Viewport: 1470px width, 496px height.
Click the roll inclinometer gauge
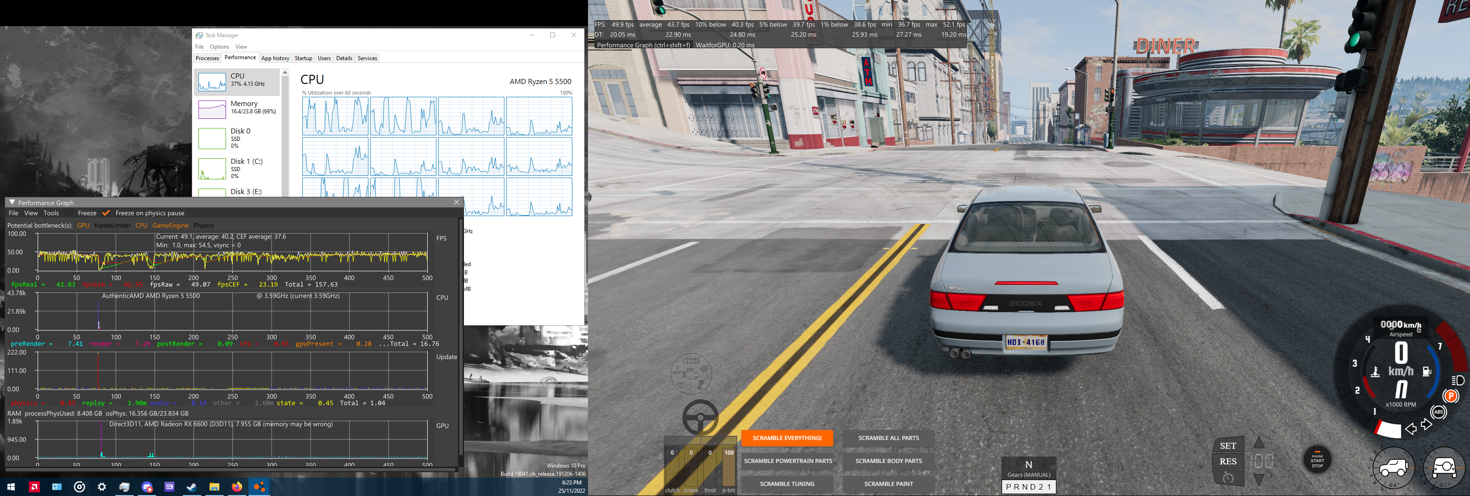[x=1444, y=468]
